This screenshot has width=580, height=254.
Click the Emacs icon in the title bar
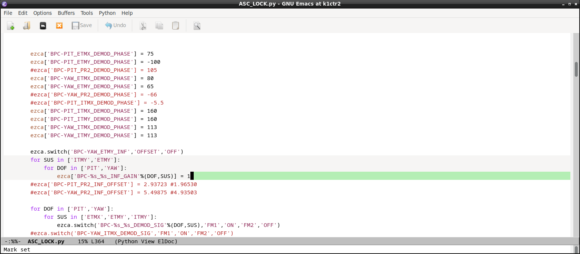[x=4, y=4]
